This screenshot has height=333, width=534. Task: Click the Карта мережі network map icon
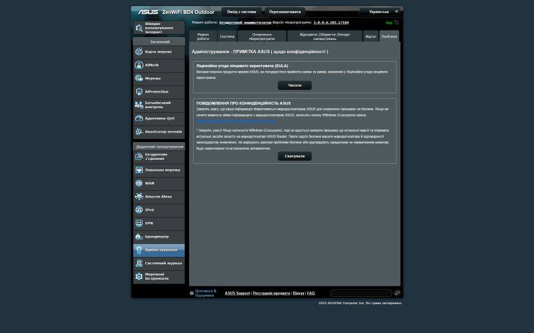coord(139,52)
